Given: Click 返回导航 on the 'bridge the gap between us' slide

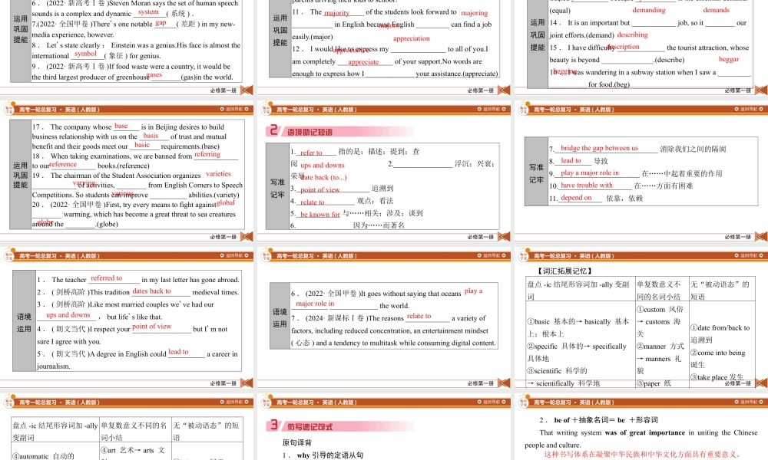Looking at the screenshot, I should pyautogui.click(x=748, y=109).
